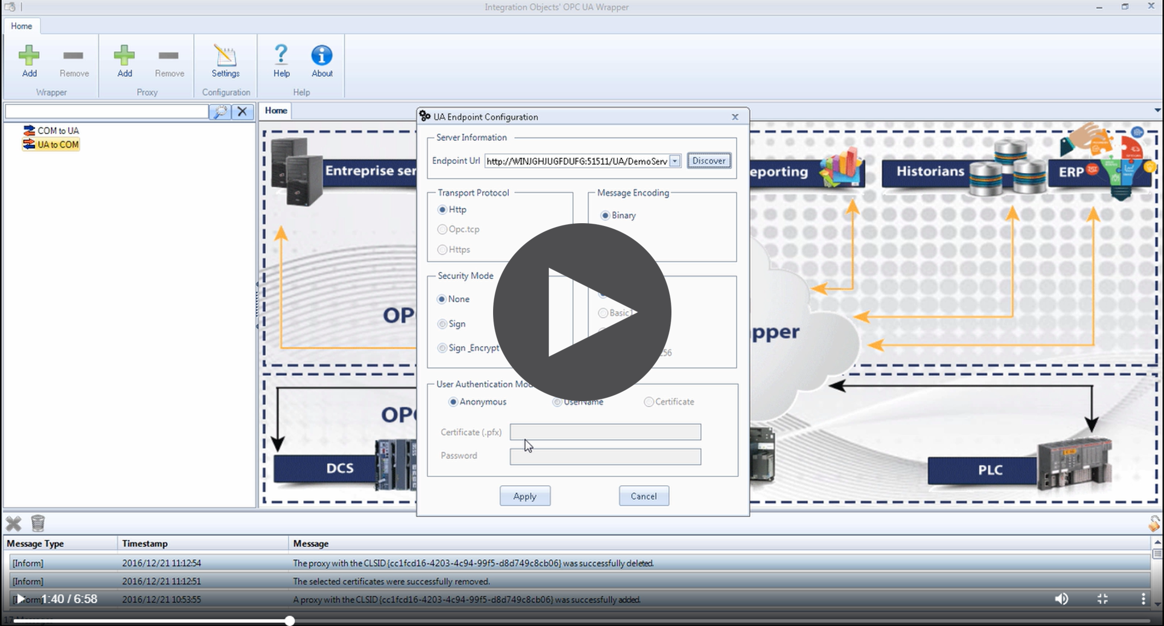Open the Settings configuration
Image resolution: width=1164 pixels, height=626 pixels.
[x=225, y=62]
